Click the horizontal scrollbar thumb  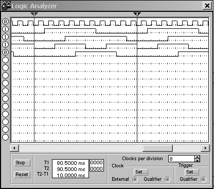click(x=157, y=148)
